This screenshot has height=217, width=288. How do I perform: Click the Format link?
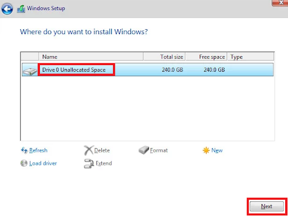[159, 150]
